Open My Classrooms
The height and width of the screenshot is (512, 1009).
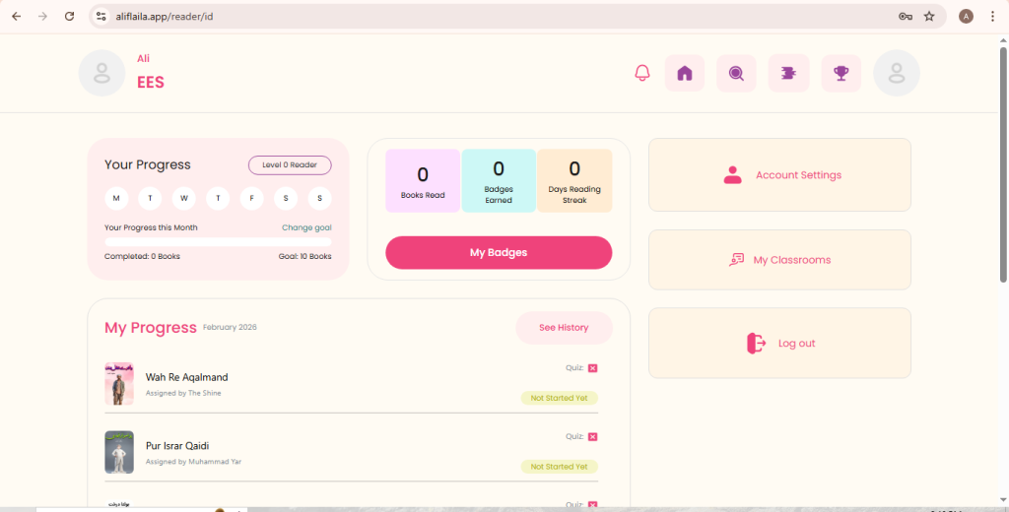click(x=780, y=260)
